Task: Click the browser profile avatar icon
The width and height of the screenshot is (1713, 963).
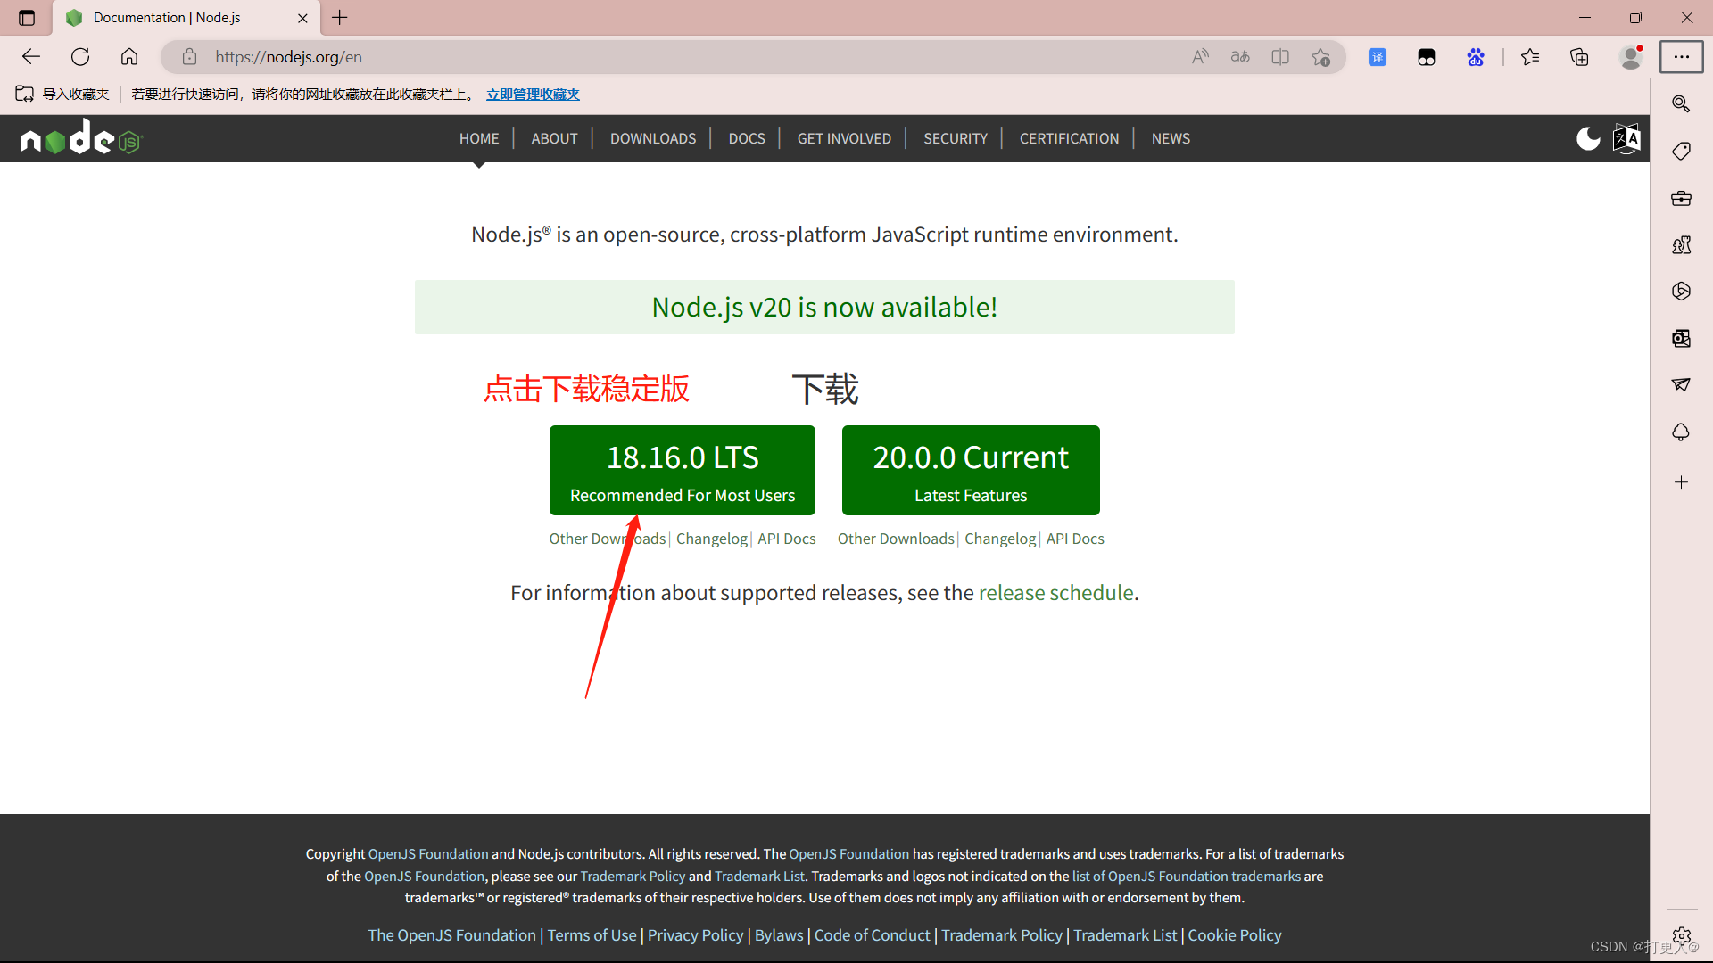Action: 1632,56
